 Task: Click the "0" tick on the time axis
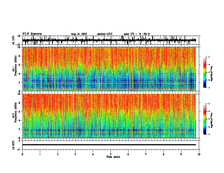coord(22,154)
